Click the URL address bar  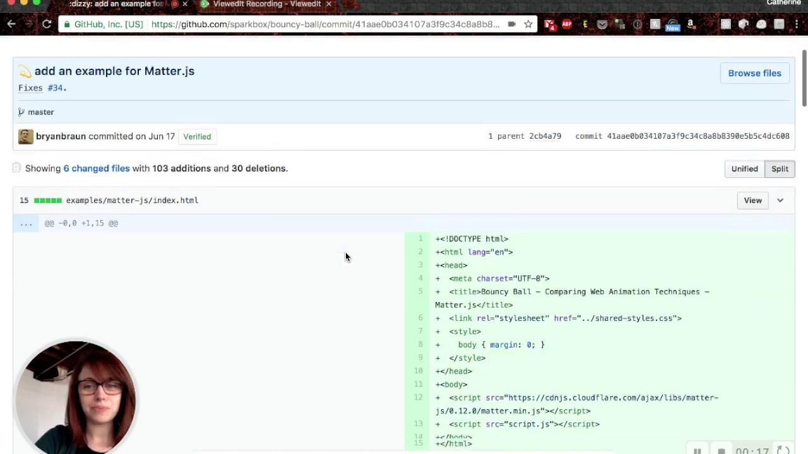tap(325, 25)
